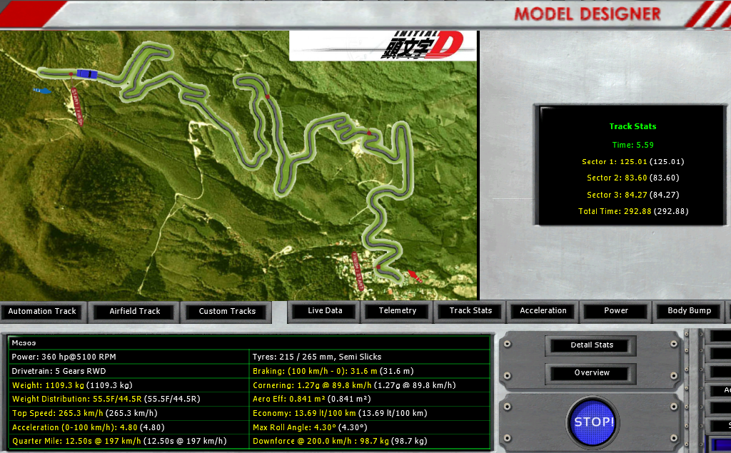Screen dimensions: 731x453
Task: Switch to the Airfield Track
Action: tap(135, 311)
